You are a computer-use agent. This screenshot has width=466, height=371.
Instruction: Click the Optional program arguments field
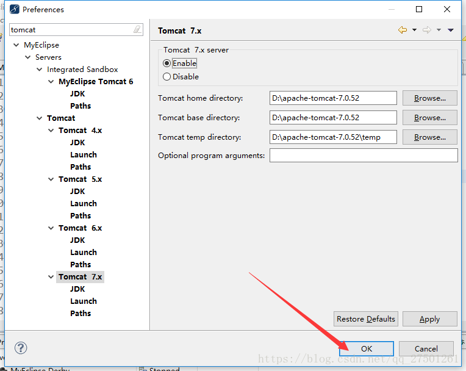click(x=364, y=156)
